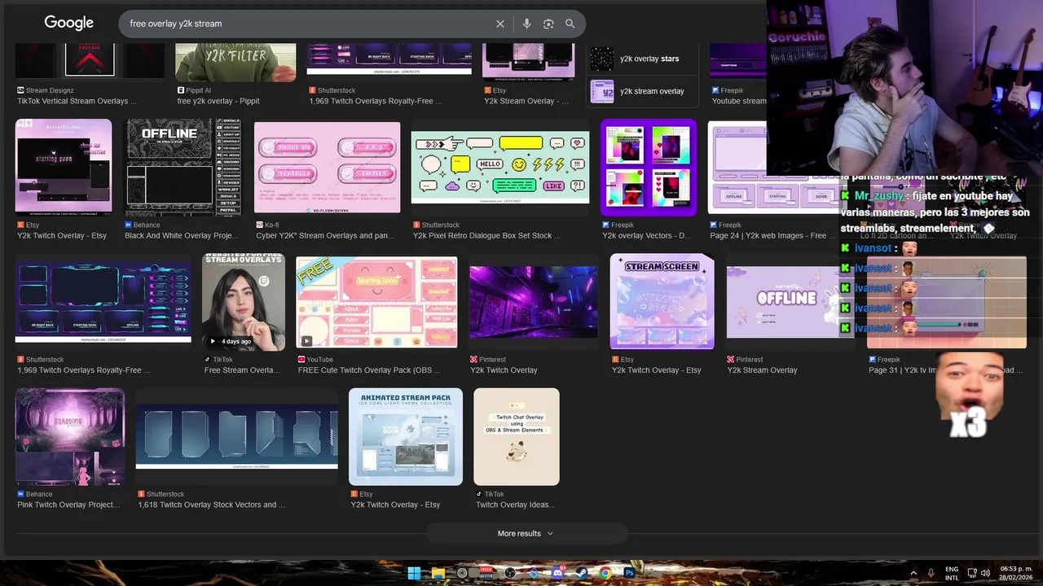Open 'TikTok Vertical Stream Overlays' link
The image size is (1043, 586).
tap(77, 101)
